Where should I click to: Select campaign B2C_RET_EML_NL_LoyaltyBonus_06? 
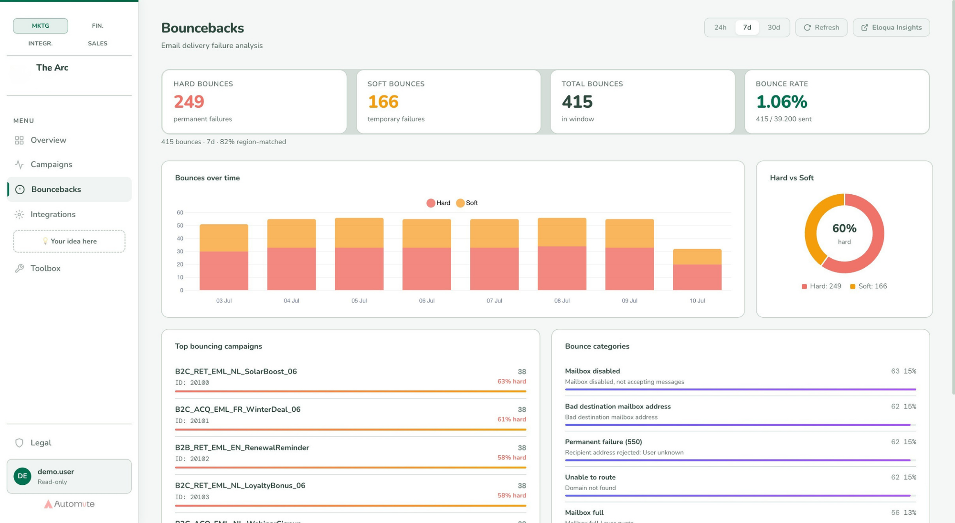(350, 494)
